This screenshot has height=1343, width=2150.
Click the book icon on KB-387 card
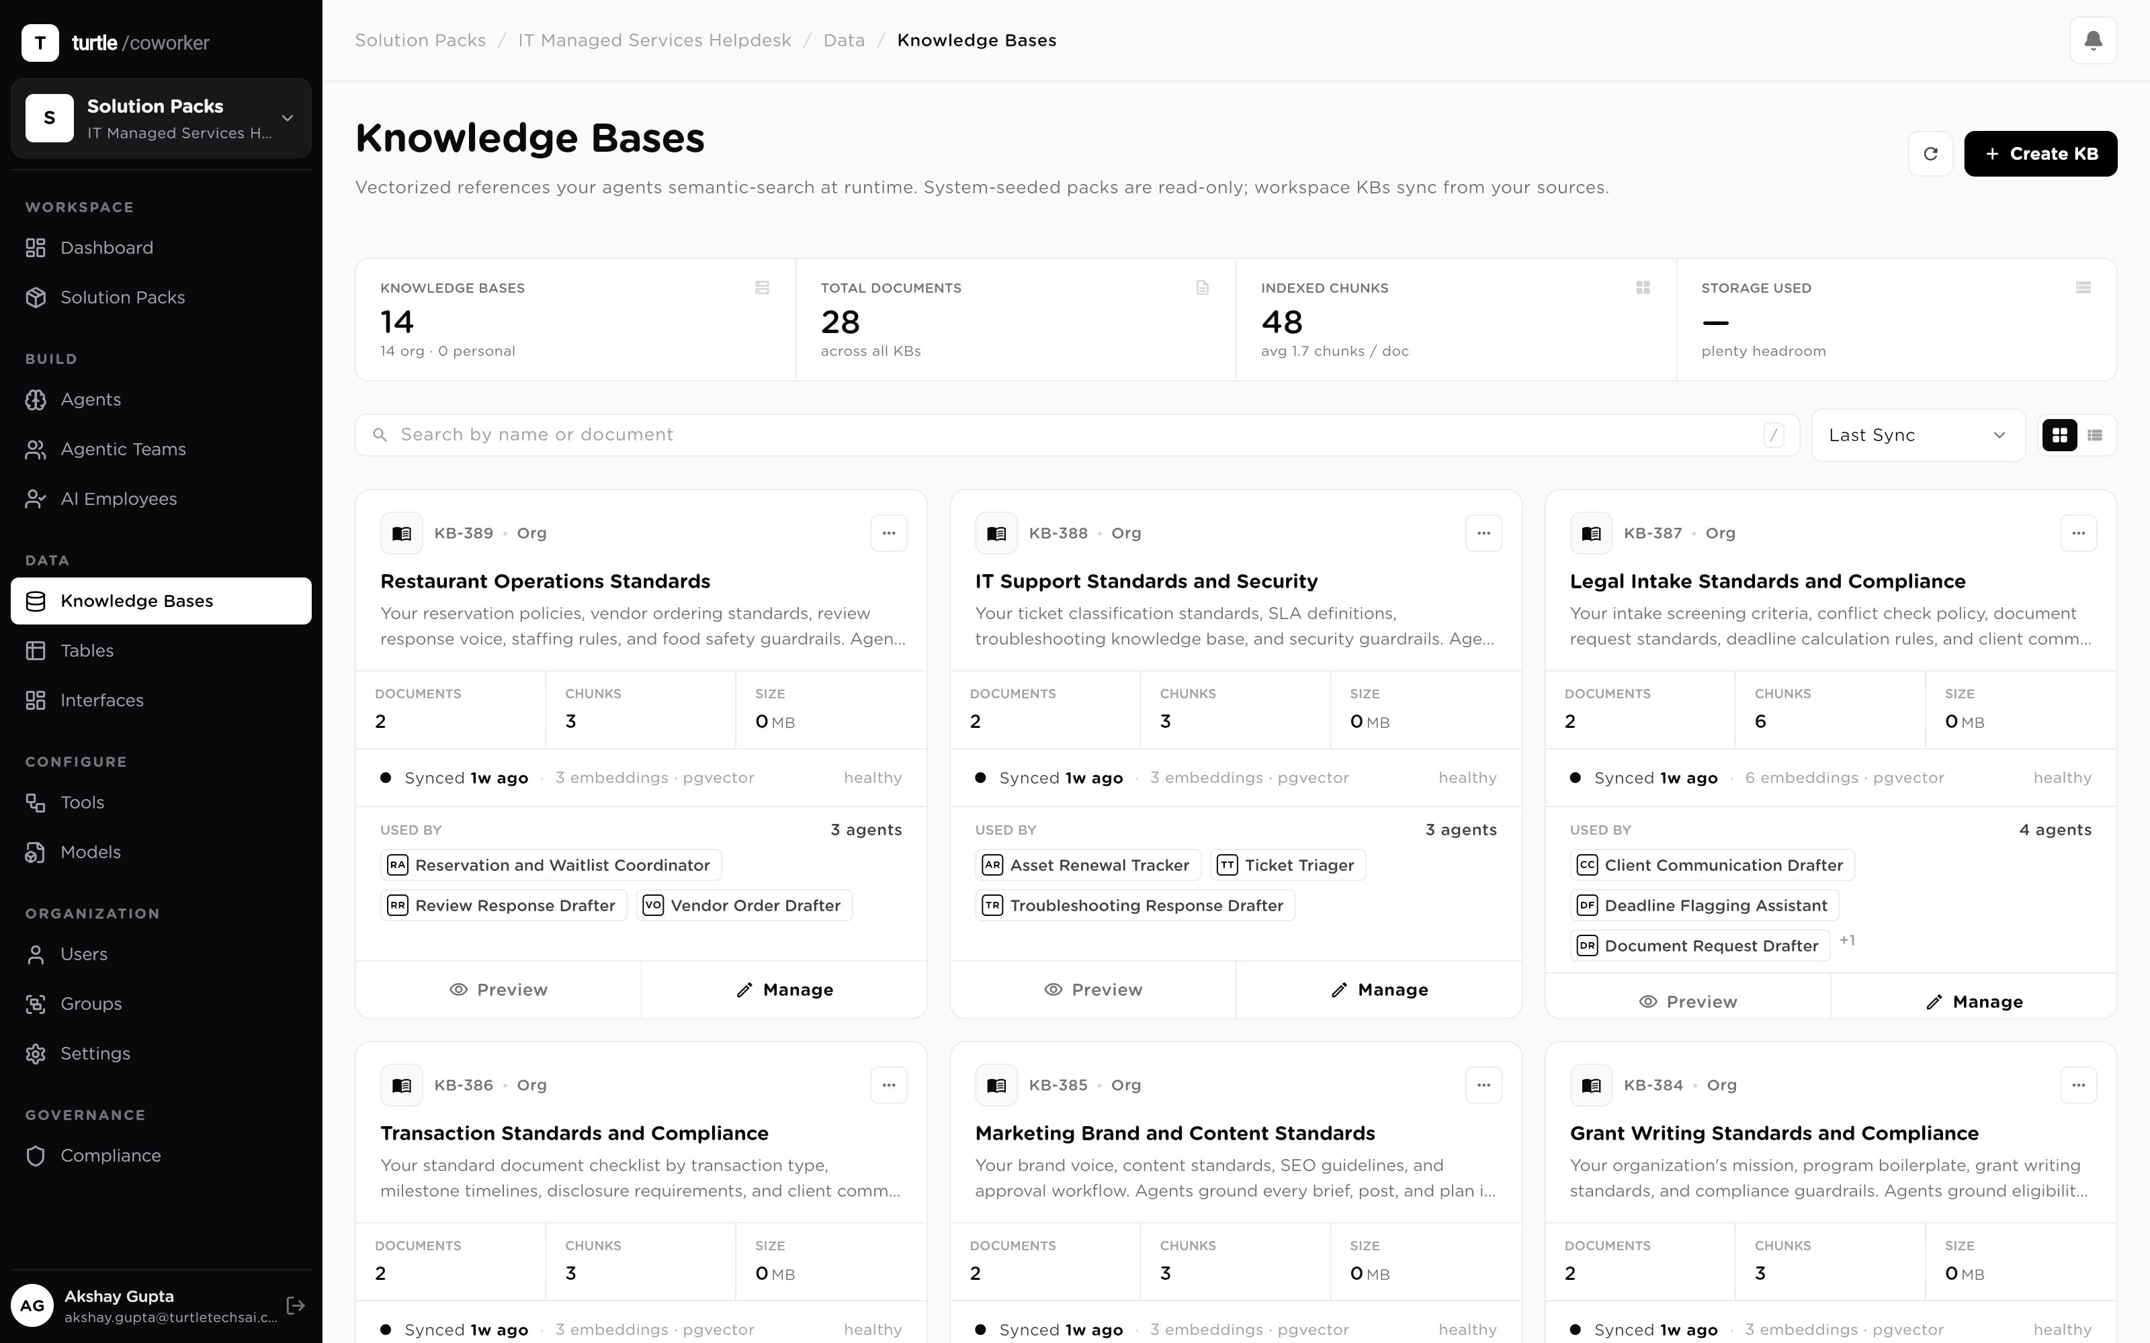tap(1591, 534)
